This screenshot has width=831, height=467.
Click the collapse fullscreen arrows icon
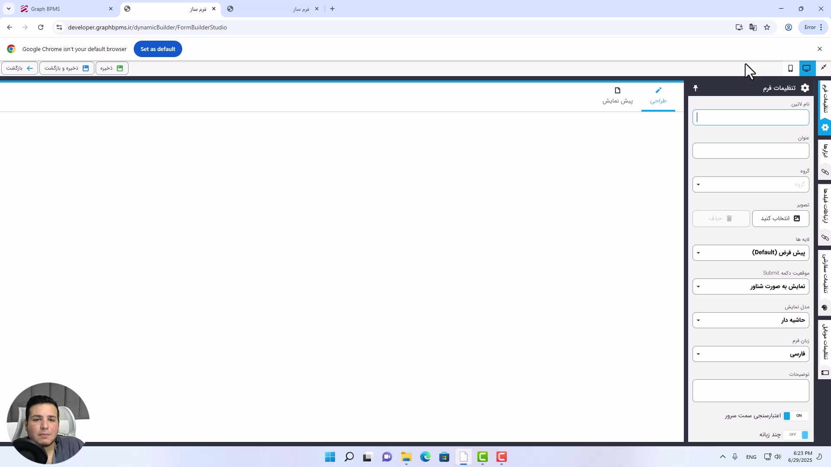824,67
